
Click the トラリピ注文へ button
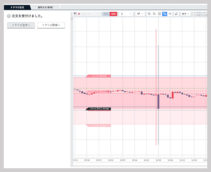click(21, 25)
